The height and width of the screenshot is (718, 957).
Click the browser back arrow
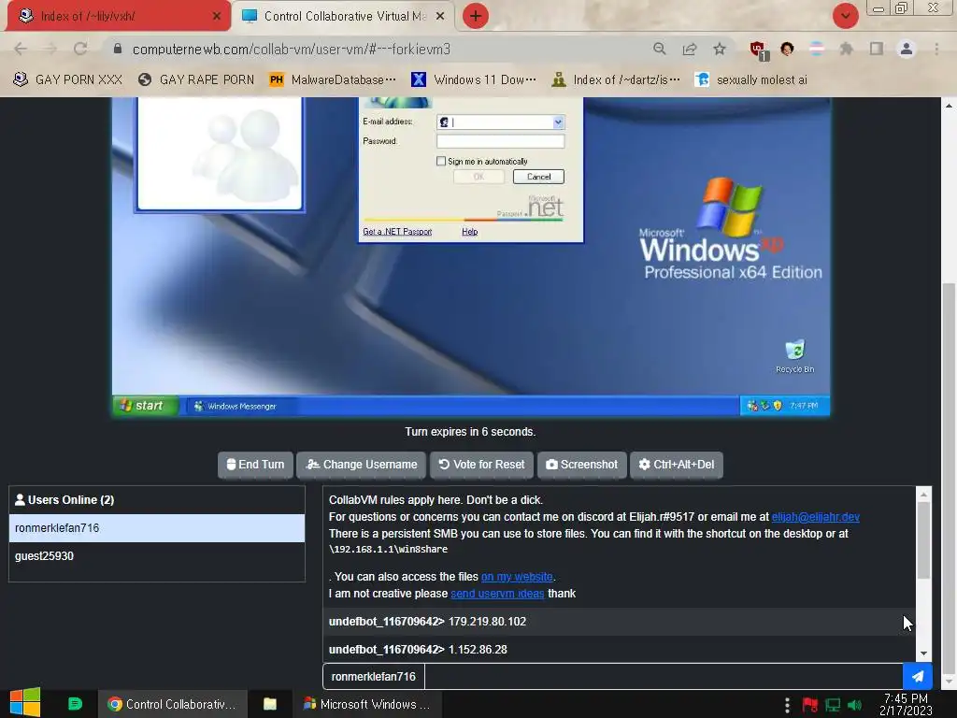21,49
